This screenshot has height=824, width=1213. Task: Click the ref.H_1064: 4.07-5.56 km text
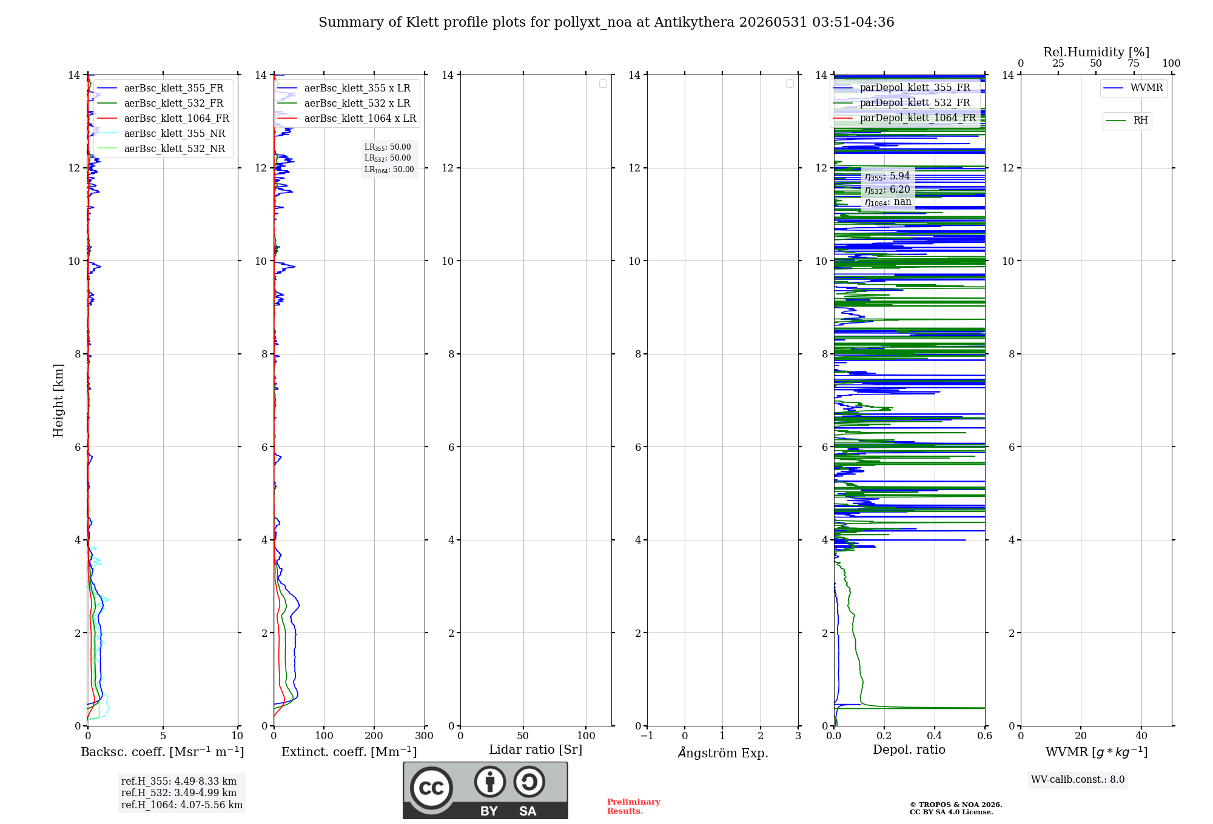(x=182, y=805)
